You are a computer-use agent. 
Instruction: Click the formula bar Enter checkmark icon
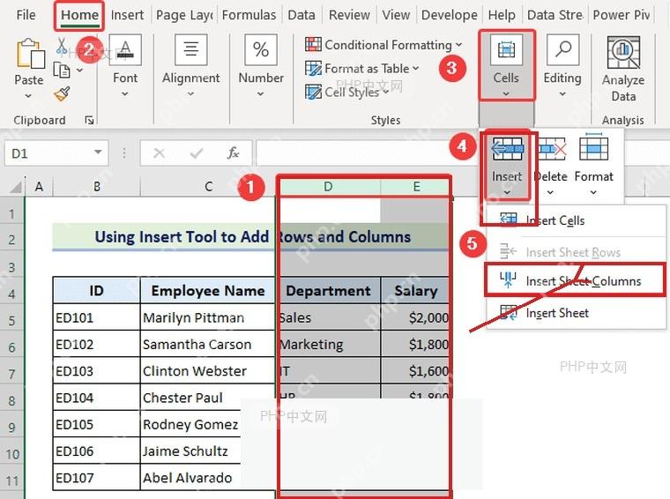[197, 153]
